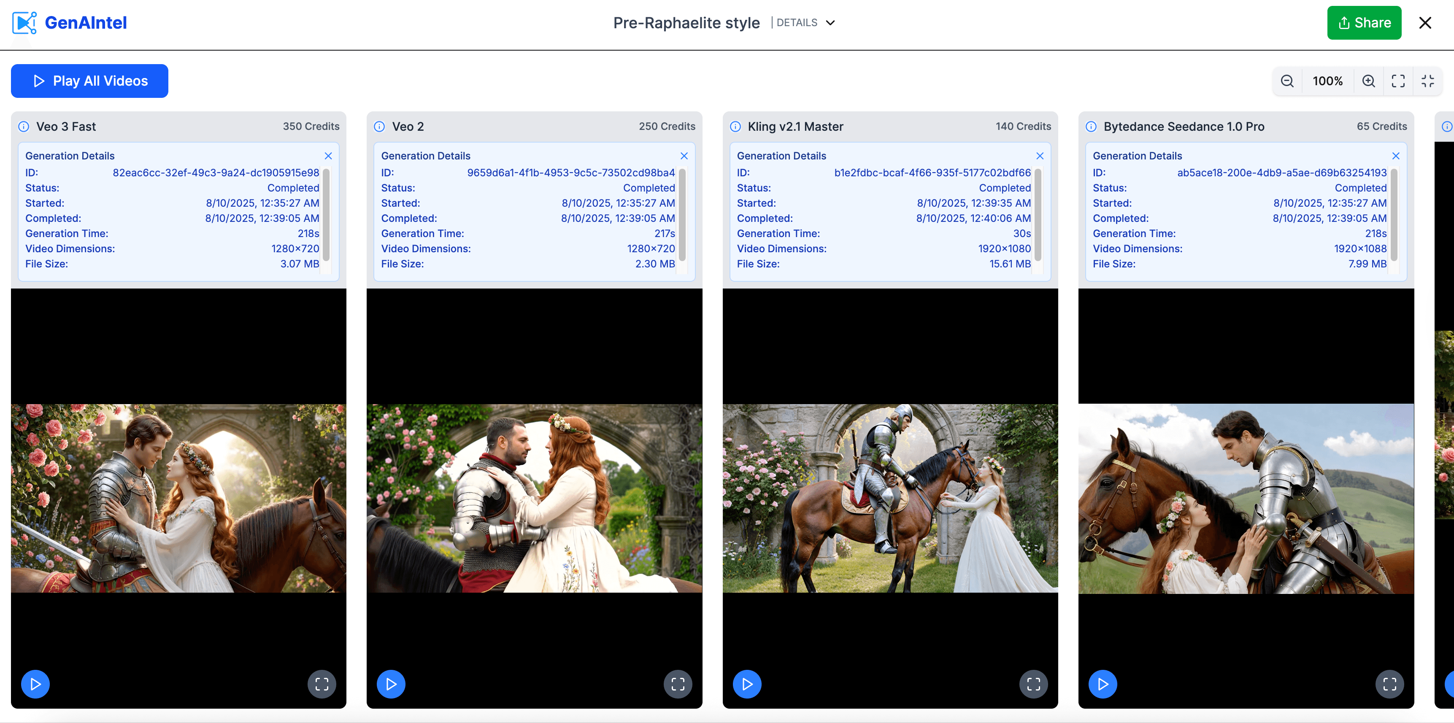
Task: Click the exit fullscreen toolbar icon
Action: coord(1428,81)
